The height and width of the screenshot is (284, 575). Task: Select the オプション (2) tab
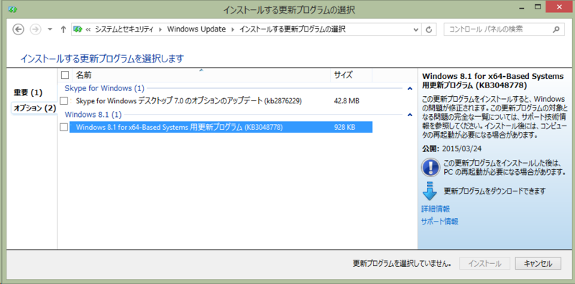coord(34,108)
